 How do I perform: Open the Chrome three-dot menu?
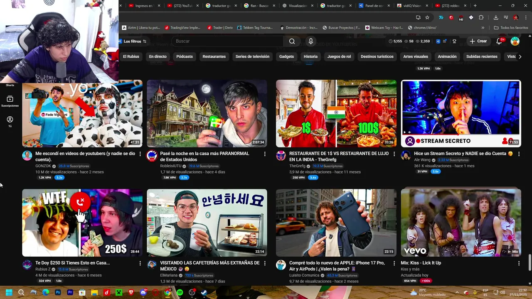pos(526,17)
